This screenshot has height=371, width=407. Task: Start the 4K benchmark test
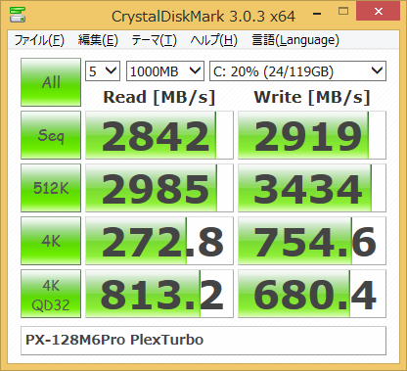tap(51, 241)
